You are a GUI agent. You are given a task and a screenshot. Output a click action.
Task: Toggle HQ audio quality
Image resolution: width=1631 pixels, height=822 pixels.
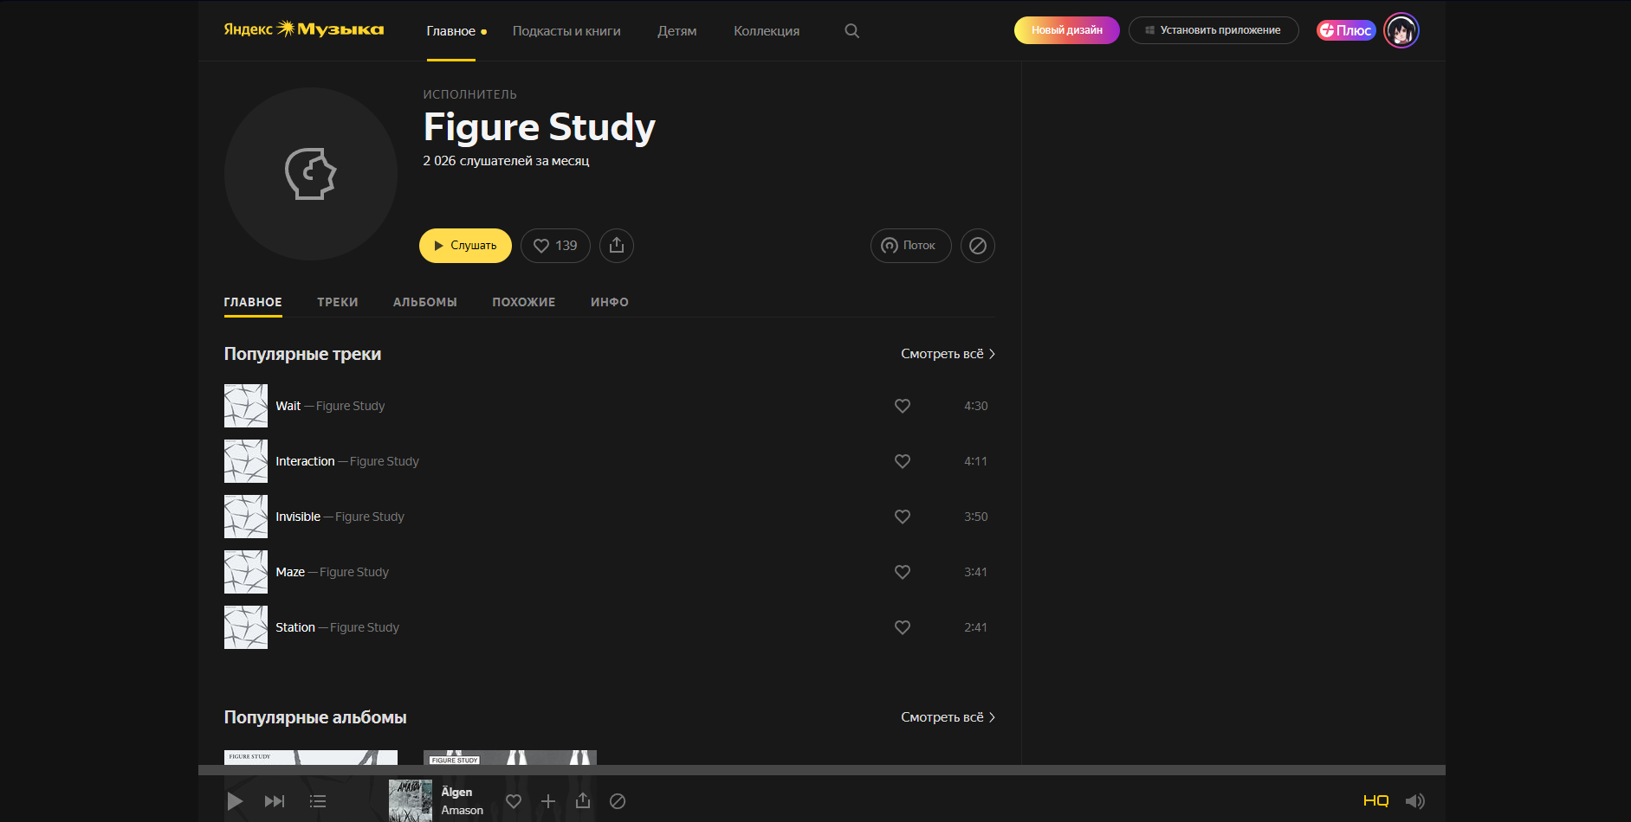click(x=1375, y=801)
